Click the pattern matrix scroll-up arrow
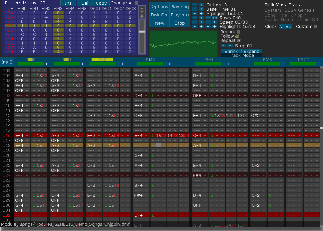 pyautogui.click(x=142, y=9)
